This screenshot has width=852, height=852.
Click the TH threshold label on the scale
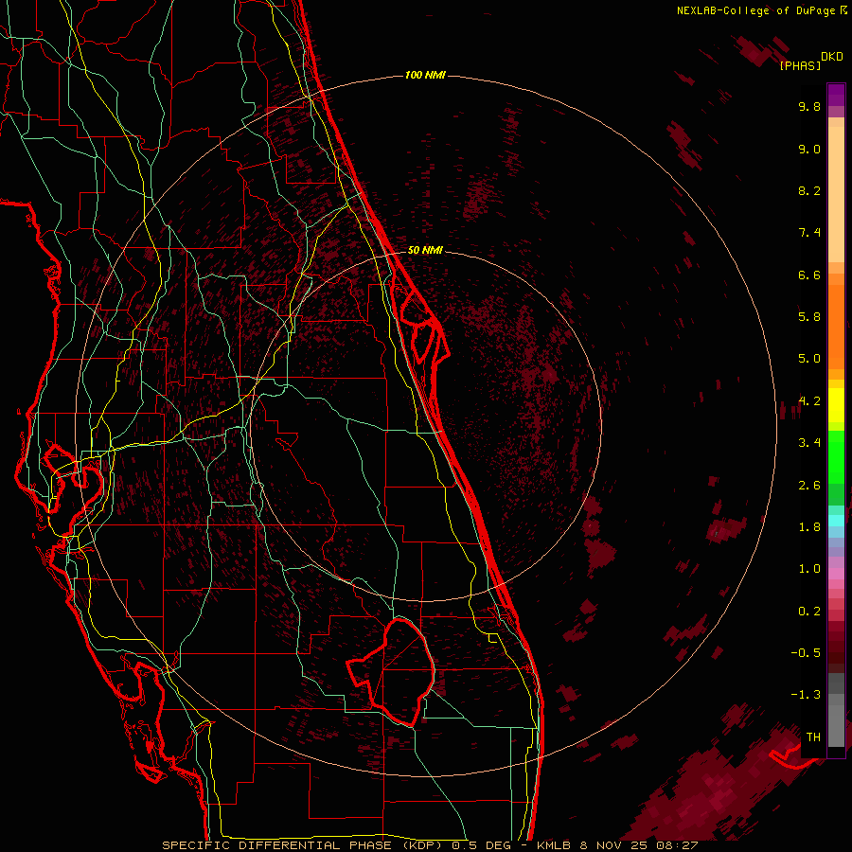(813, 737)
